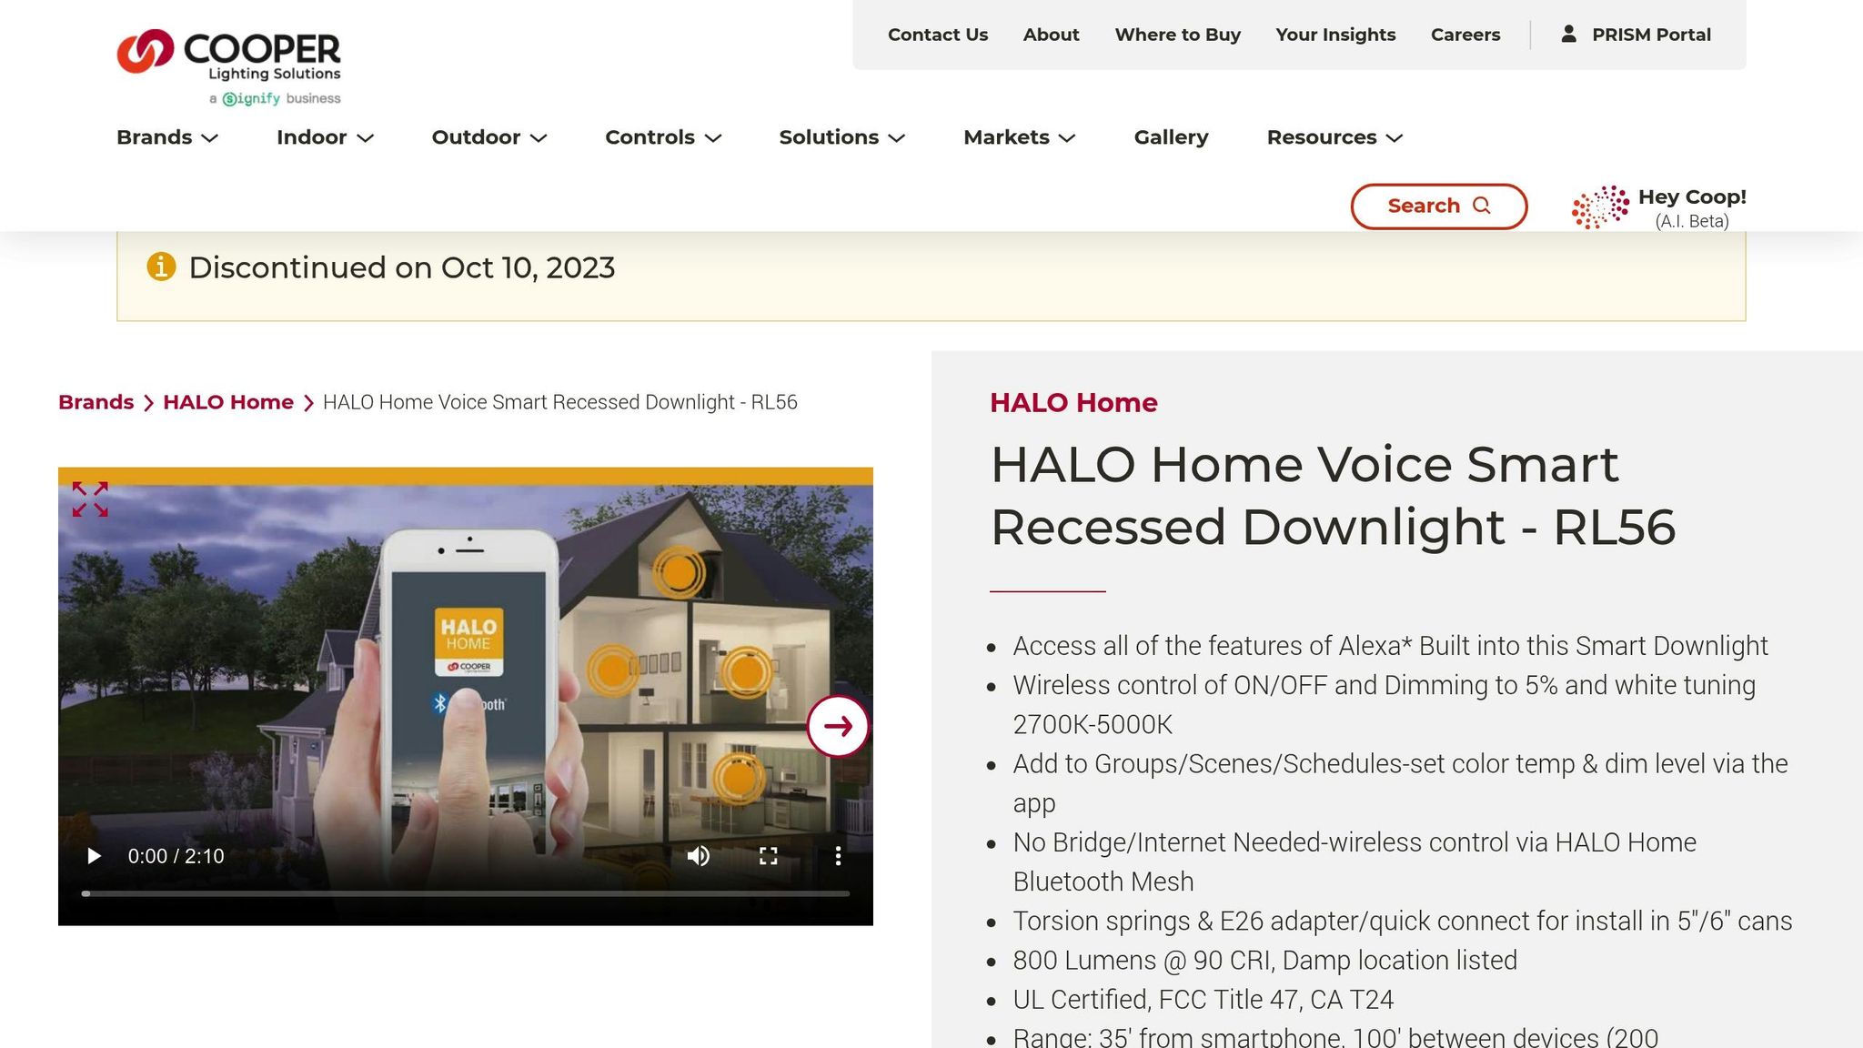Play the product video
This screenshot has height=1048, width=1863.
point(94,856)
